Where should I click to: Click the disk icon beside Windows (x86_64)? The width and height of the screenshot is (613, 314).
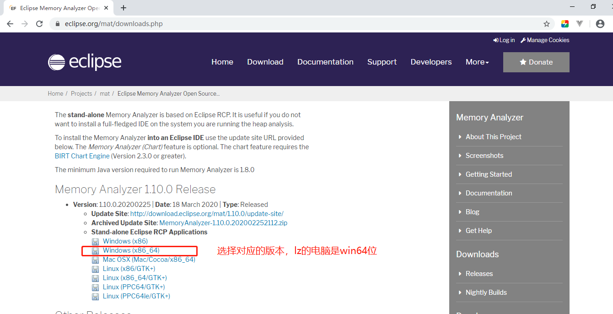(95, 251)
